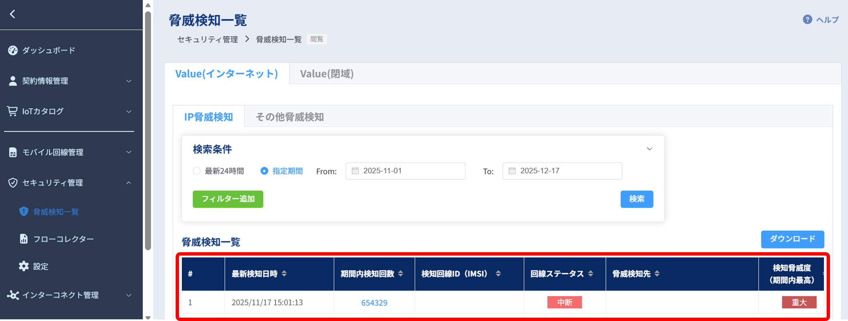Click the From date input field
Screen dimensions: 848x321
point(405,171)
